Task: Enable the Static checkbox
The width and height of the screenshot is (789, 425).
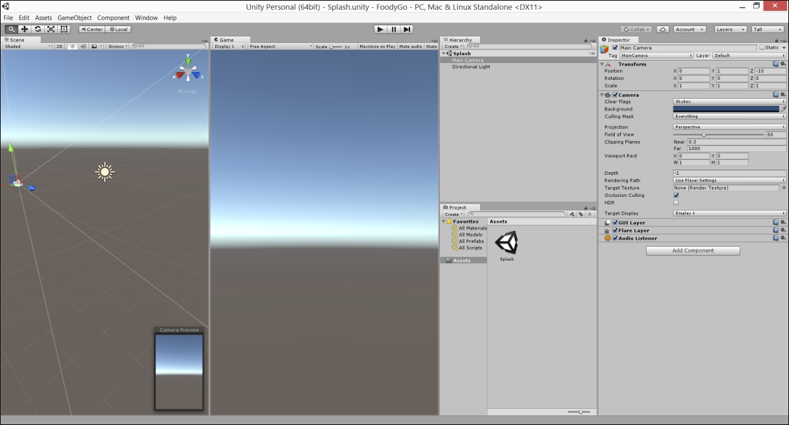Action: pos(762,47)
